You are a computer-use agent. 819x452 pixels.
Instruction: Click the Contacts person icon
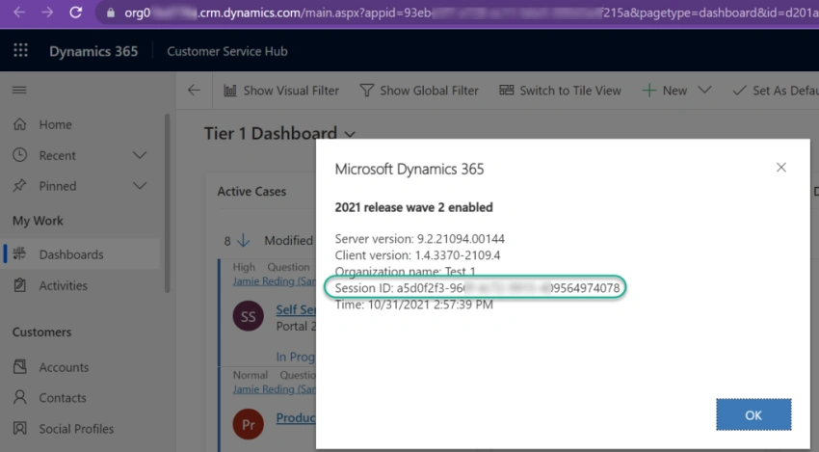[20, 398]
